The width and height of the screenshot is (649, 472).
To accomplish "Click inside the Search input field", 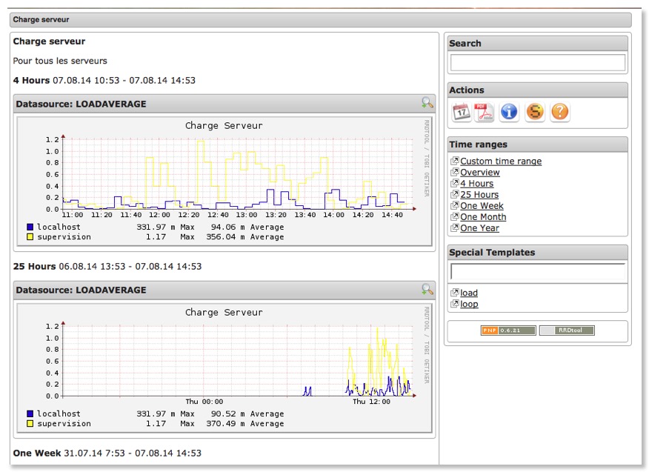I will pyautogui.click(x=538, y=63).
